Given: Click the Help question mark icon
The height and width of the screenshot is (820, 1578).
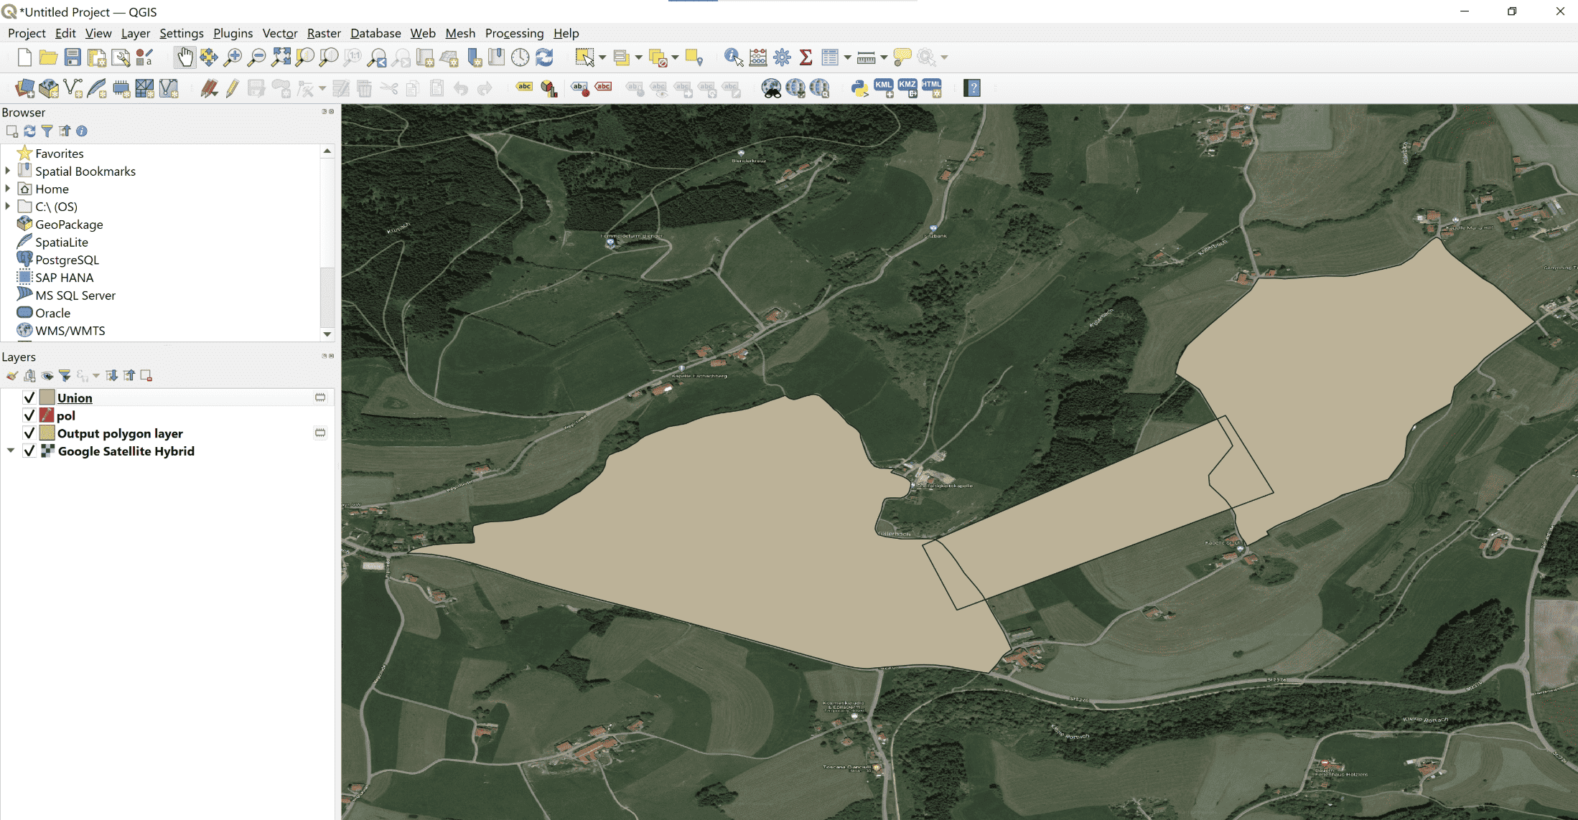Looking at the screenshot, I should pos(973,88).
